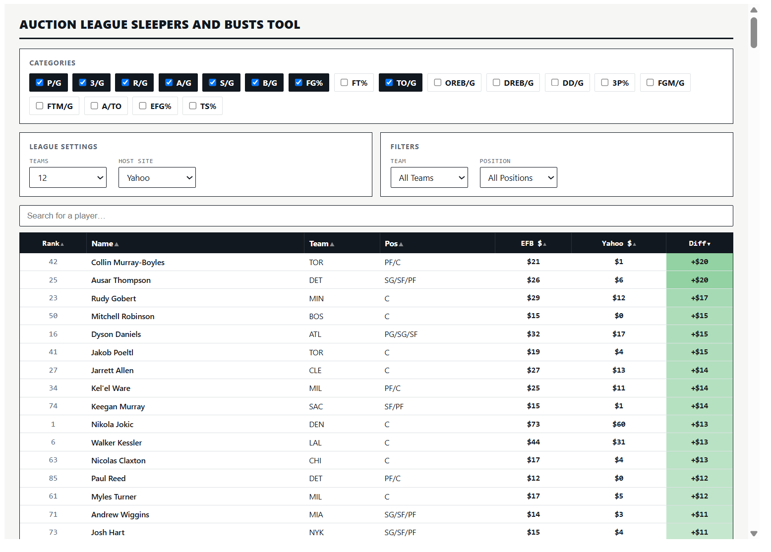This screenshot has width=771, height=552.
Task: Click Walker Kessler's $44 EFB value
Action: point(534,442)
